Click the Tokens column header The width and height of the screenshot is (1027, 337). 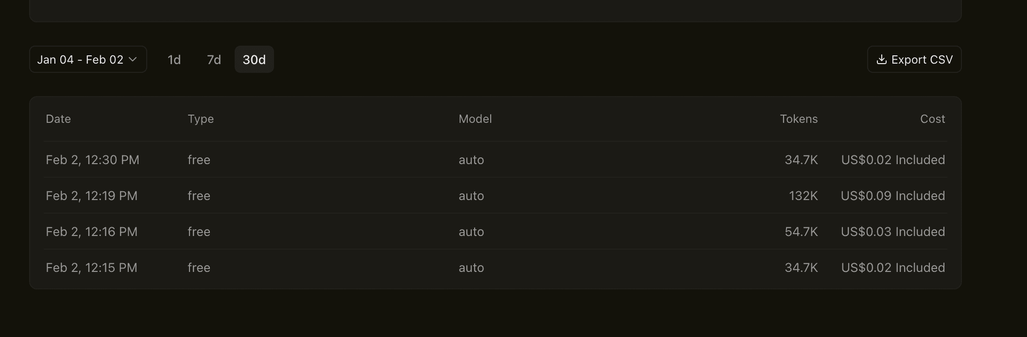click(799, 119)
